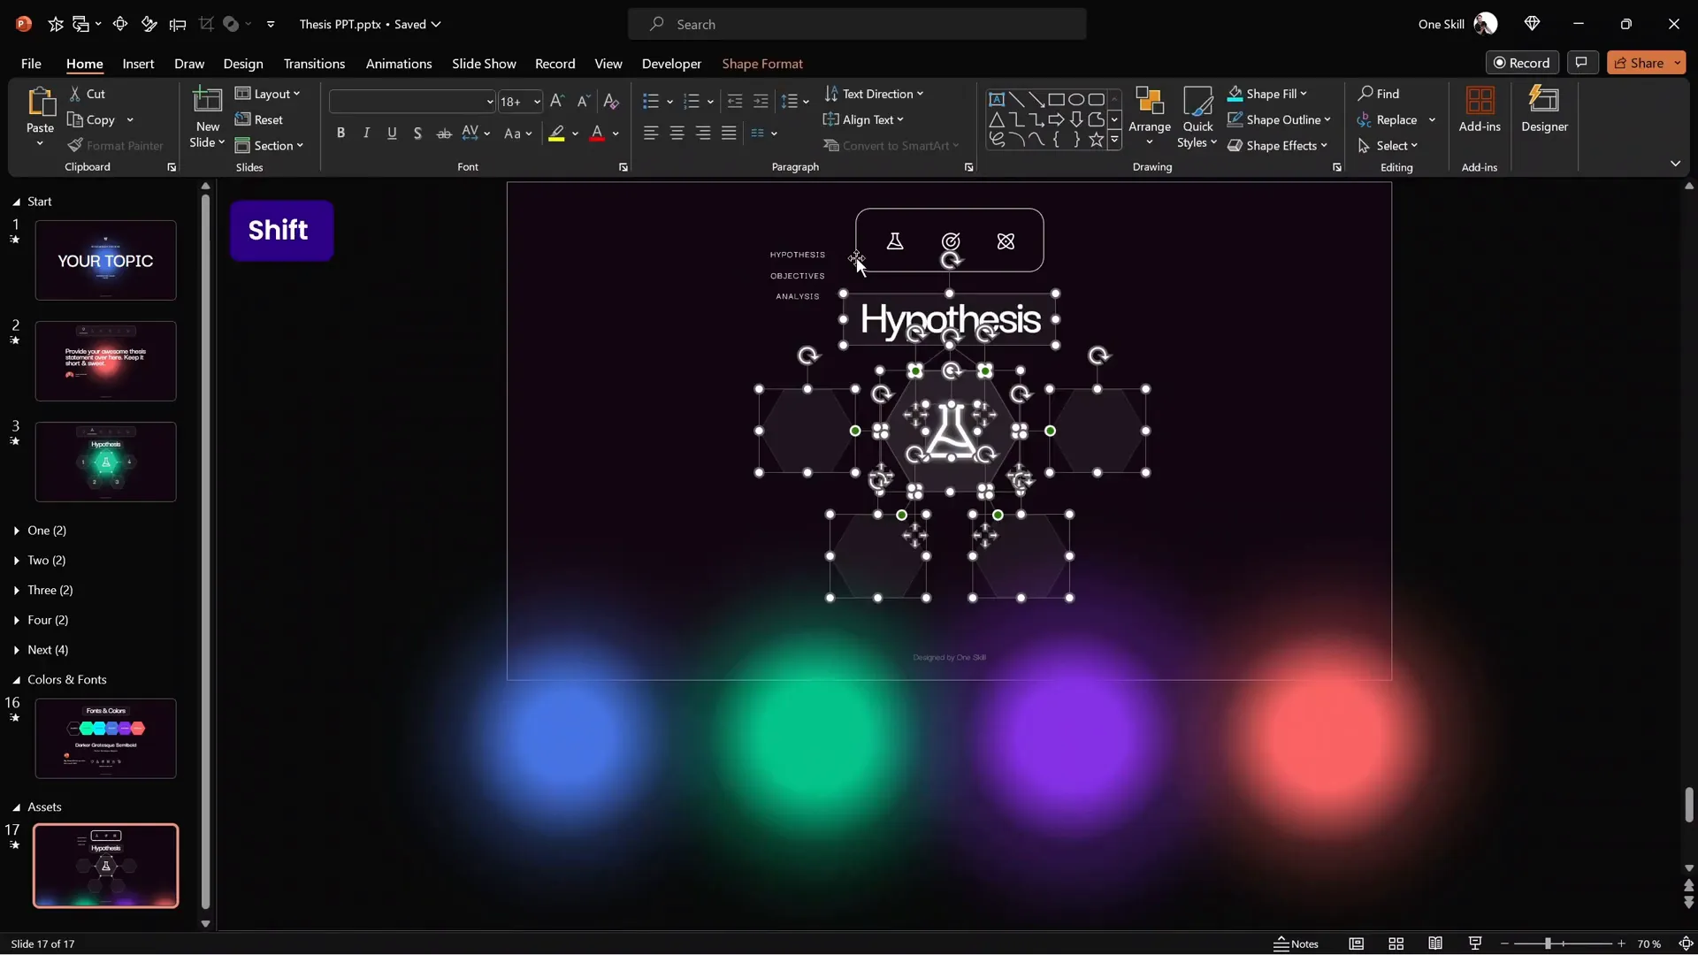Select the Text Box shape in gallery
The width and height of the screenshot is (1698, 955).
point(997,99)
